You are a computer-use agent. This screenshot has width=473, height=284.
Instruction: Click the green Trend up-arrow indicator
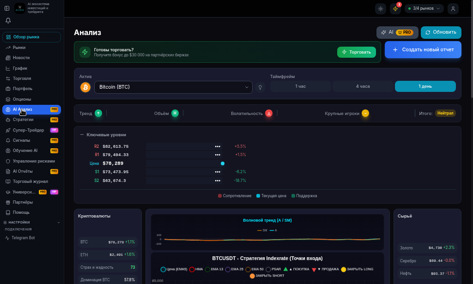coord(98,113)
